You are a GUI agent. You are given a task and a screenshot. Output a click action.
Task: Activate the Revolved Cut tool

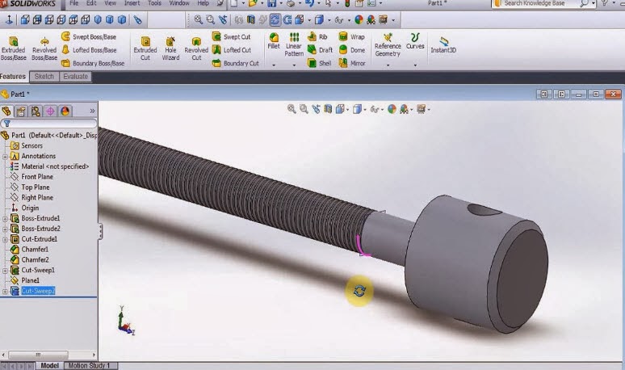pos(196,48)
